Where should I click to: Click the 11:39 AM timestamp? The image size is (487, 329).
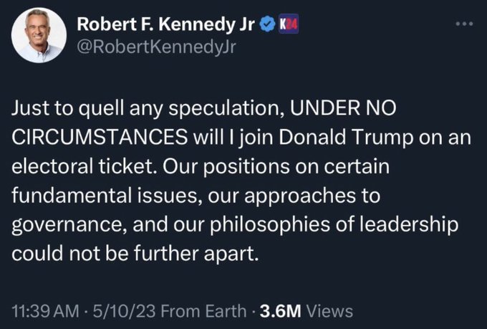[42, 310]
